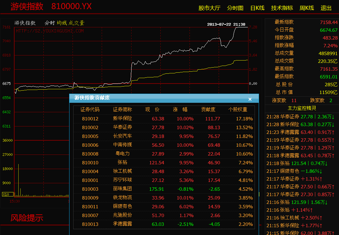Select the 丽珠集团 stock row

(122, 189)
